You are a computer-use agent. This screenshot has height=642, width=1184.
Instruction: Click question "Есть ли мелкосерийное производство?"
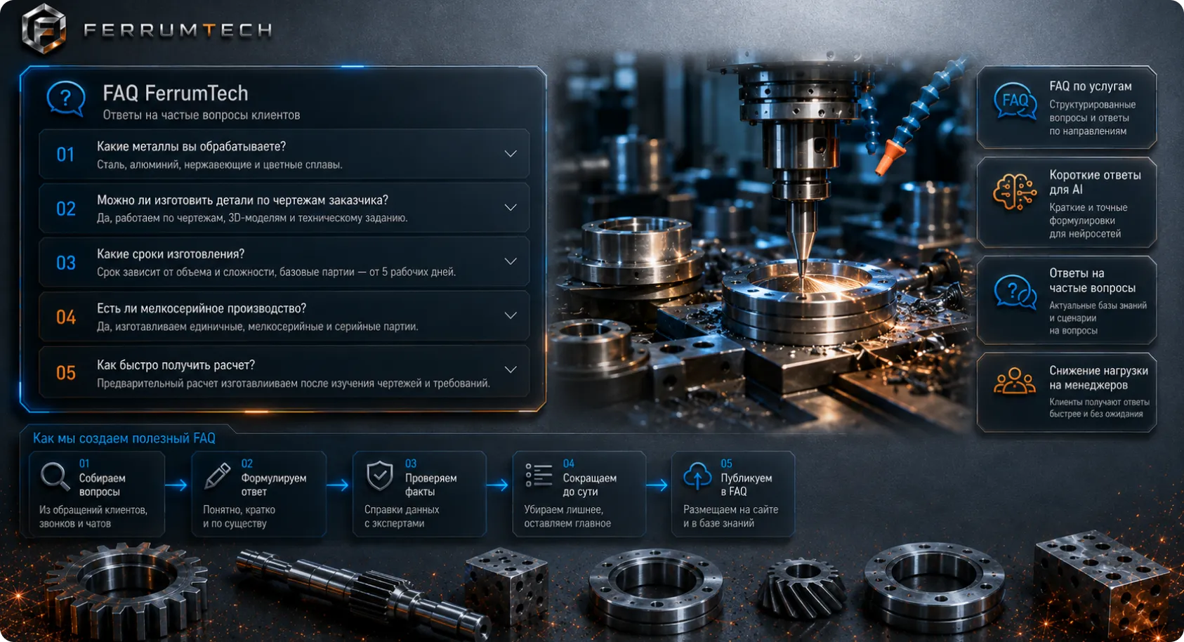click(x=202, y=308)
